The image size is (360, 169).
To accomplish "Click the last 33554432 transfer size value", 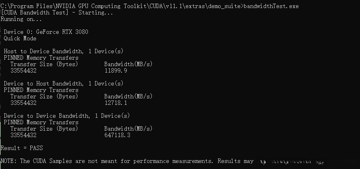I will (23, 135).
